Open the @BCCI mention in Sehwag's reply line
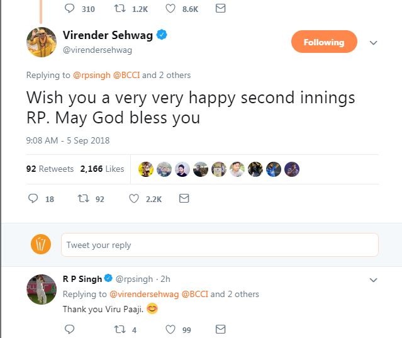Screen dimensions: 402x338 126,75
